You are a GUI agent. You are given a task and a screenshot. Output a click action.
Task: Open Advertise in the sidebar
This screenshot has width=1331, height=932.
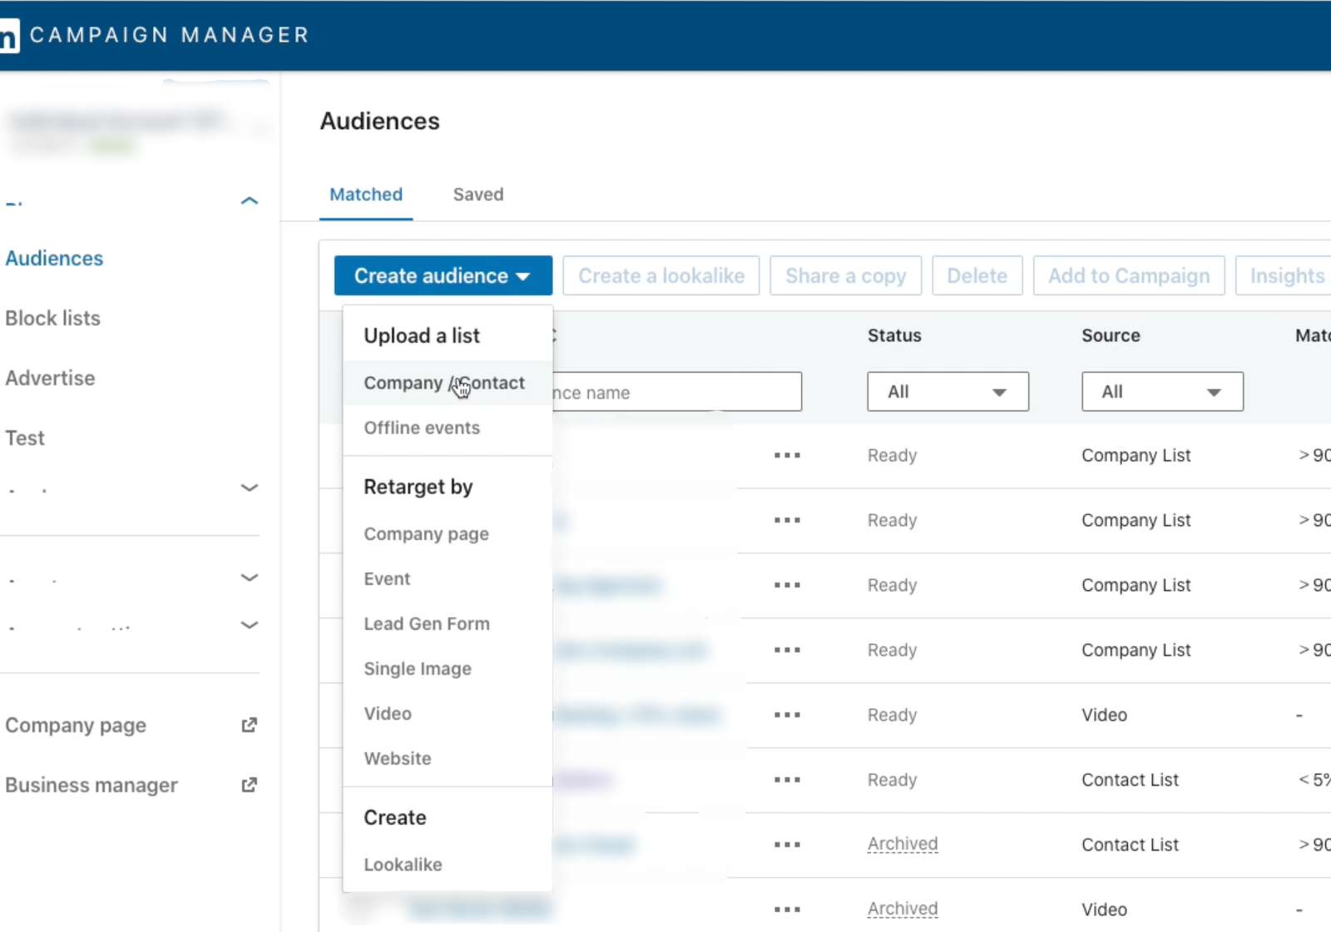point(50,379)
